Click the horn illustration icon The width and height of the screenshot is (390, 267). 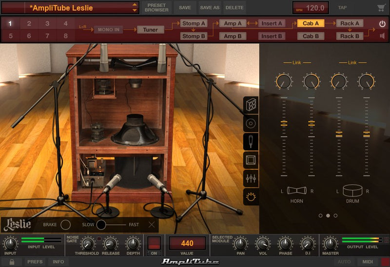pos(297,191)
